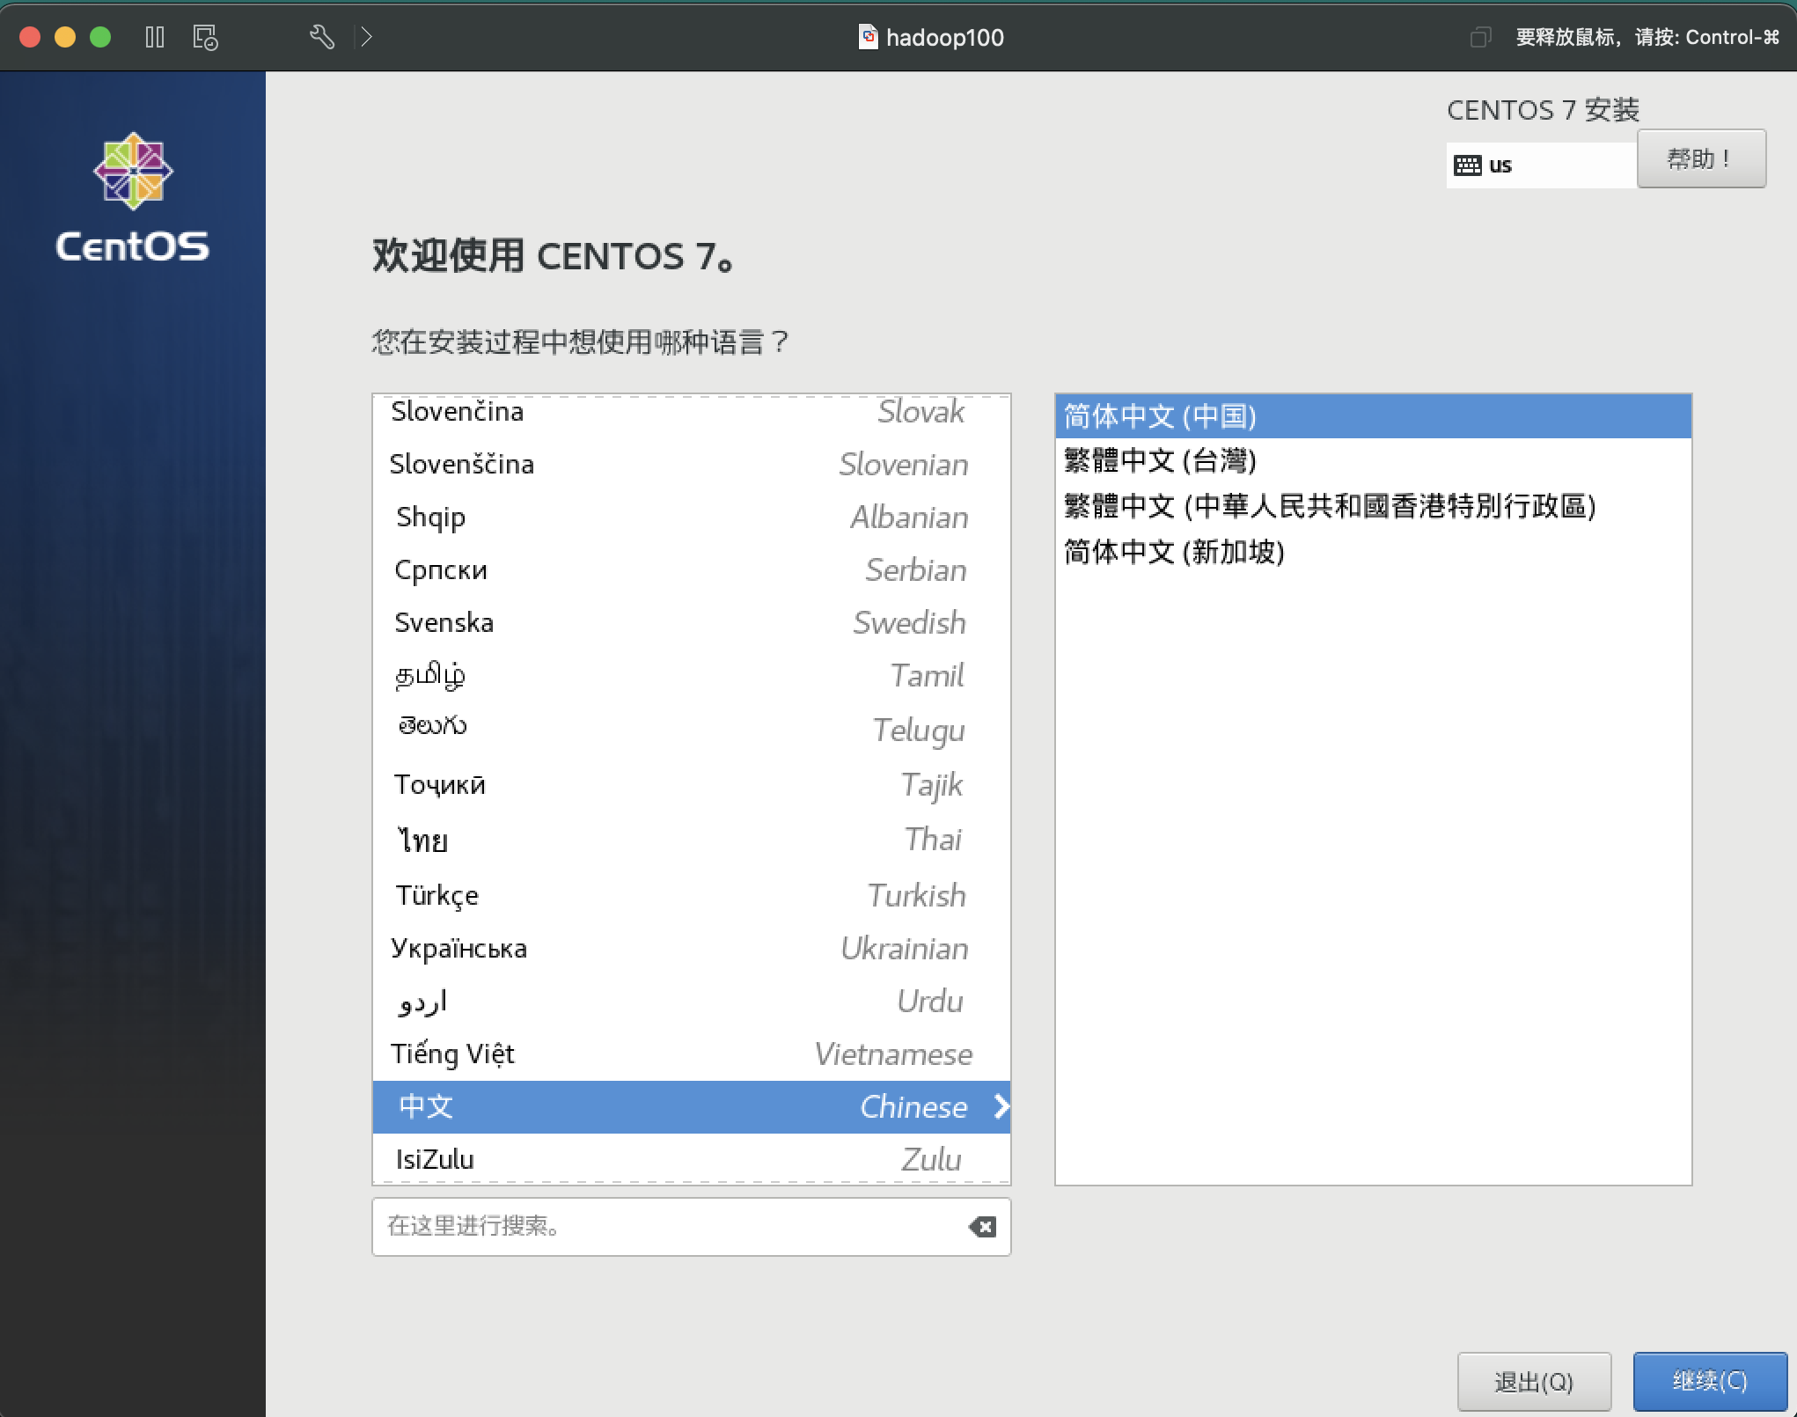Open the snapshot manager icon in the toolbar
Image resolution: width=1797 pixels, height=1417 pixels.
(x=205, y=37)
